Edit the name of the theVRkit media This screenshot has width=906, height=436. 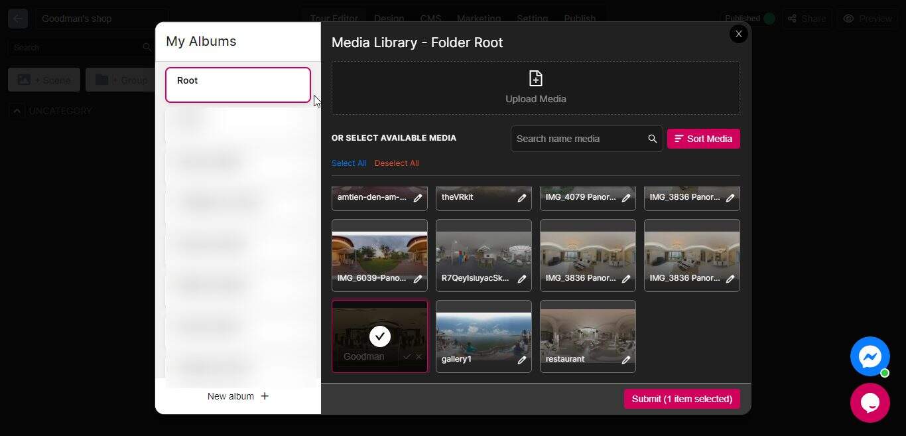522,198
